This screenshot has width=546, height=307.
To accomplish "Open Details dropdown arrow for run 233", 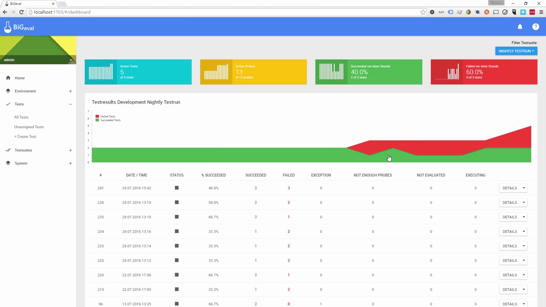I will (x=524, y=246).
